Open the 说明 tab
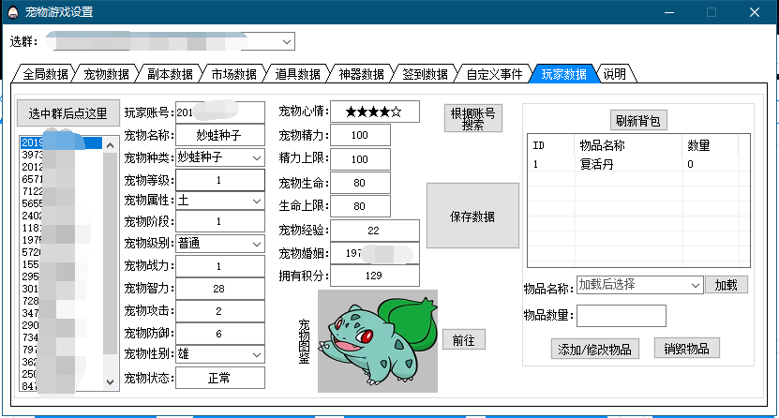The image size is (779, 418). 615,74
